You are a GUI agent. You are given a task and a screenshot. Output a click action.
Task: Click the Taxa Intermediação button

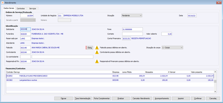point(83,98)
